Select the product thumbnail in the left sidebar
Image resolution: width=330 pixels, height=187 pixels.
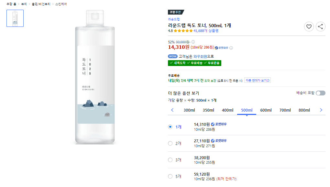click(15, 18)
